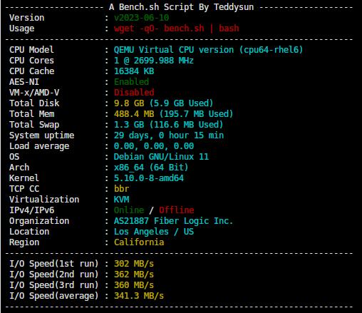This screenshot has width=362, height=313.
Task: Click the uptime value '29 days, 0 hour 15 min'
Action: click(169, 135)
